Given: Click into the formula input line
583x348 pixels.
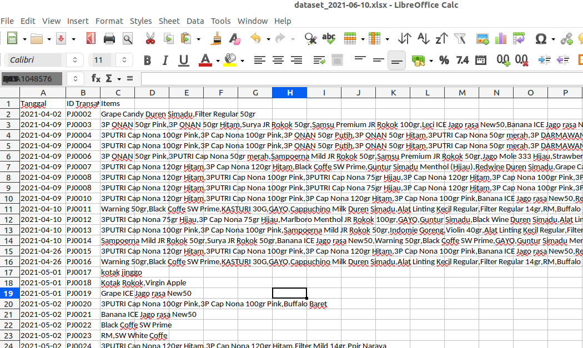Looking at the screenshot, I should point(361,78).
